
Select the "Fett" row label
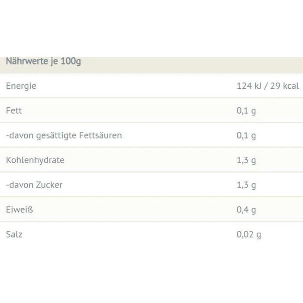14,110
